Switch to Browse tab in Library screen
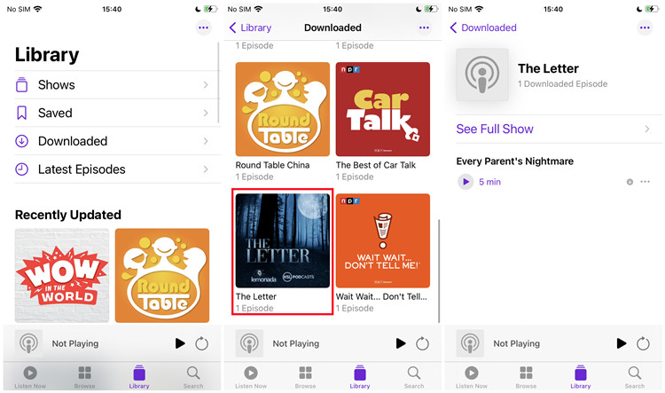 click(x=84, y=377)
